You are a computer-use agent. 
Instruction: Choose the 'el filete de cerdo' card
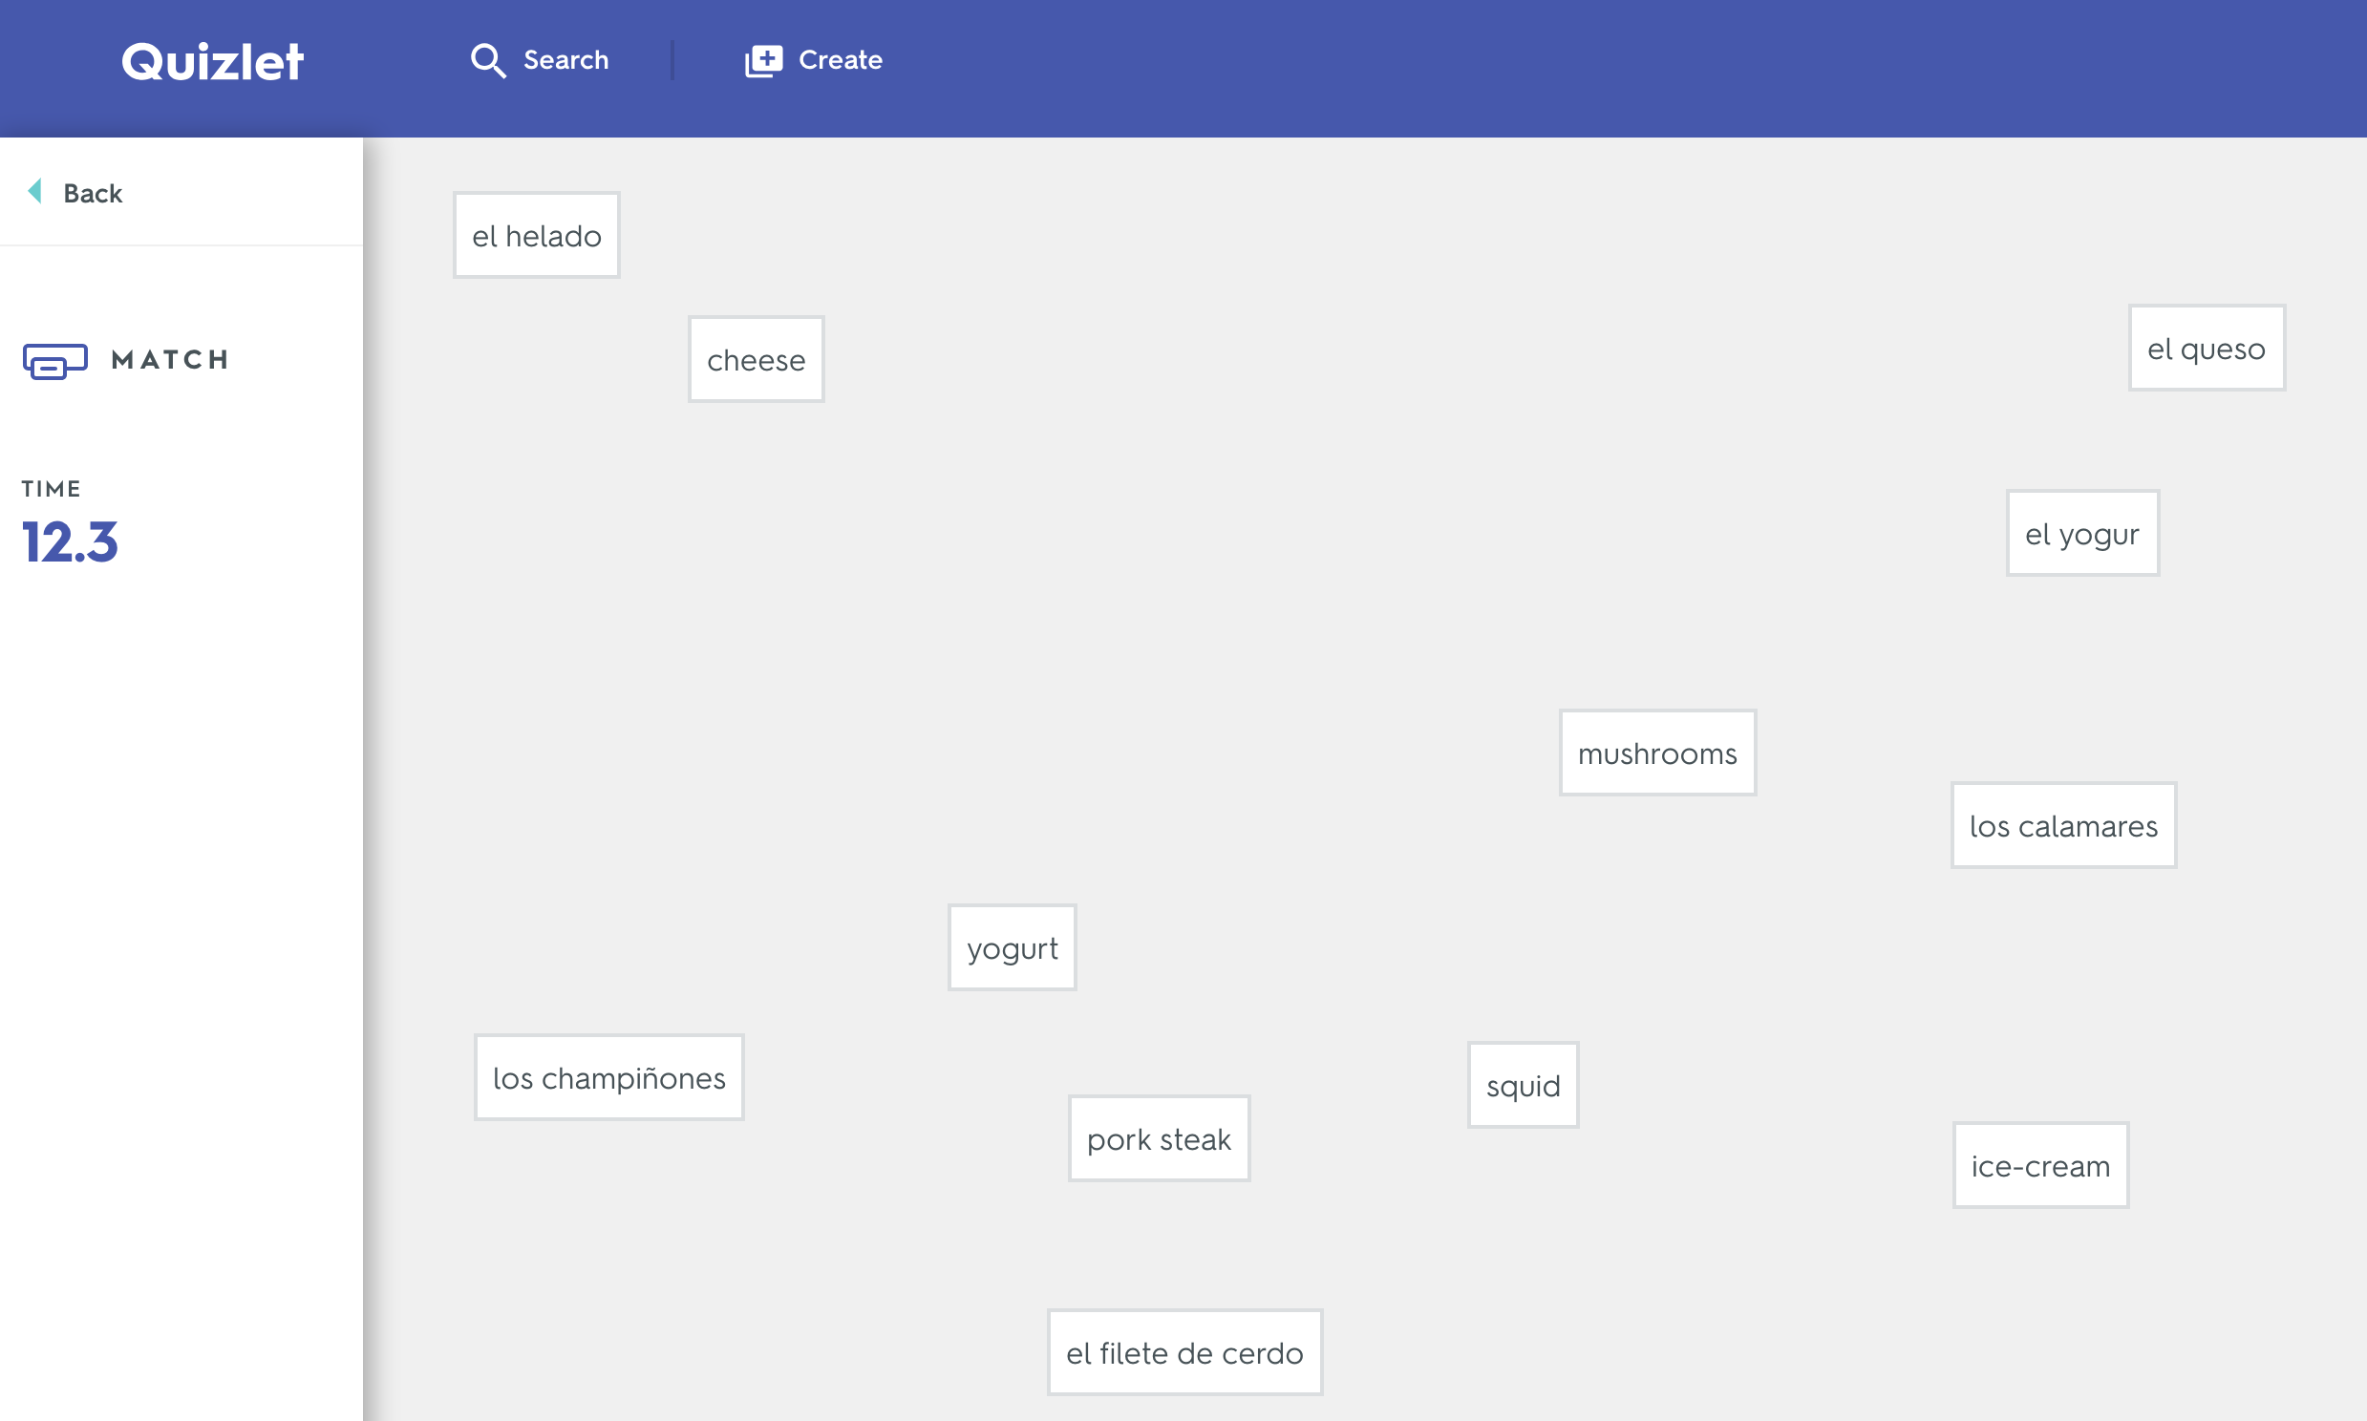click(1184, 1353)
